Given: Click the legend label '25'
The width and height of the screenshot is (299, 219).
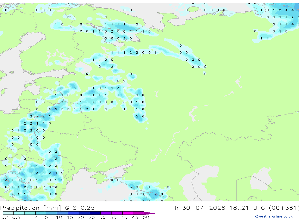Looking at the screenshot, I should coord(91,217).
